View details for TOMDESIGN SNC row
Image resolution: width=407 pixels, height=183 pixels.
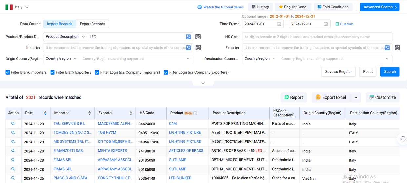(13, 133)
